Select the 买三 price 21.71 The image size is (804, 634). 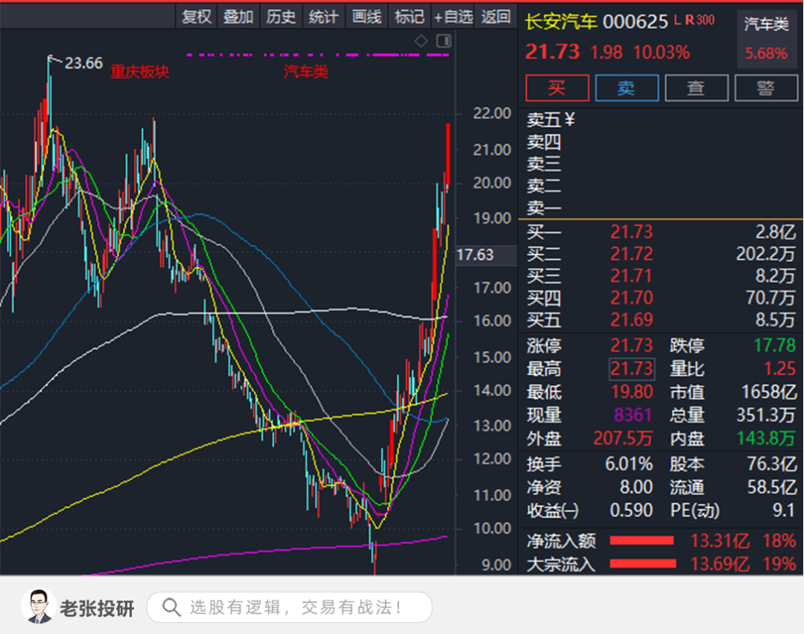click(x=631, y=276)
